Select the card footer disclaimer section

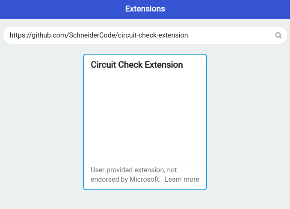point(145,175)
